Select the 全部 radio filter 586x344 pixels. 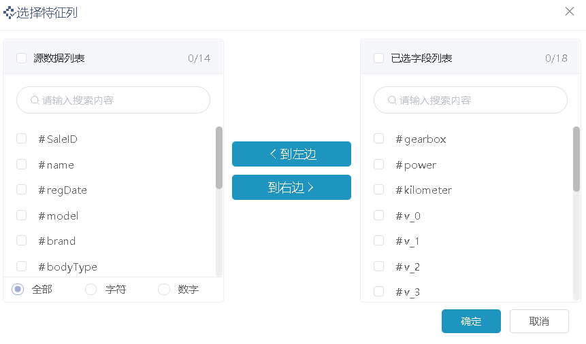(x=18, y=289)
